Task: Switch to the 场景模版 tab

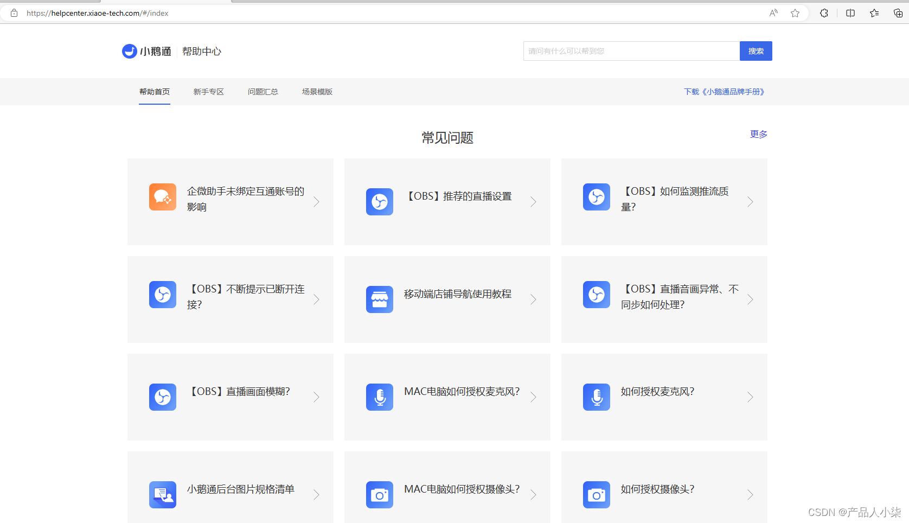Action: point(317,92)
